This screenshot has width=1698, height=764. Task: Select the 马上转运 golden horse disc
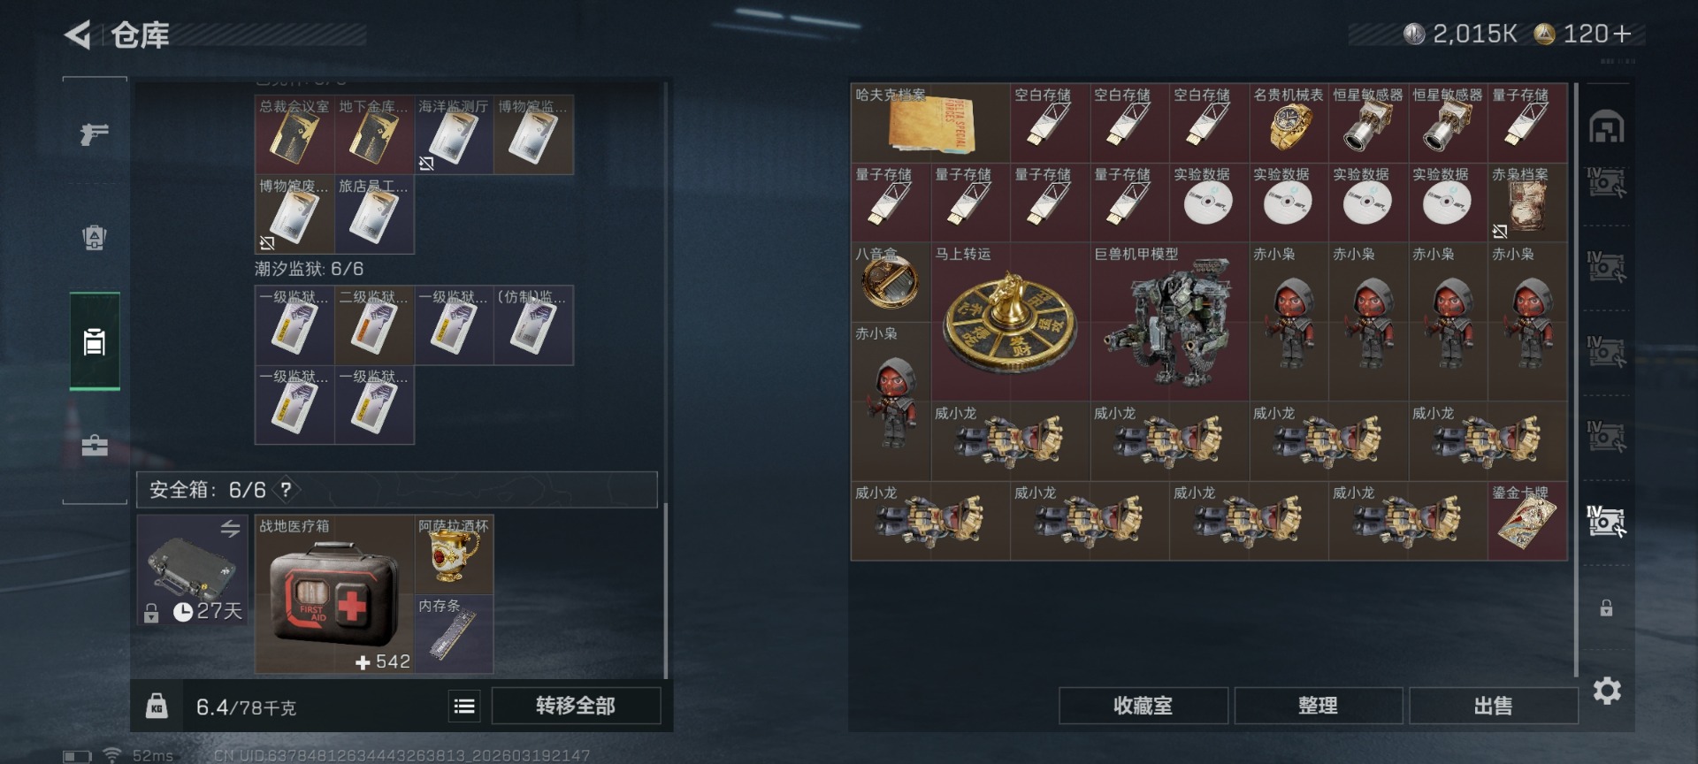(x=1010, y=322)
